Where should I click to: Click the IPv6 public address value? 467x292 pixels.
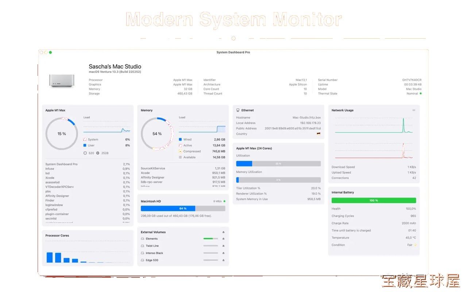293,128
